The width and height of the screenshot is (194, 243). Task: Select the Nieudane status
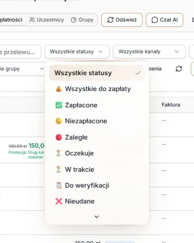[97, 201]
